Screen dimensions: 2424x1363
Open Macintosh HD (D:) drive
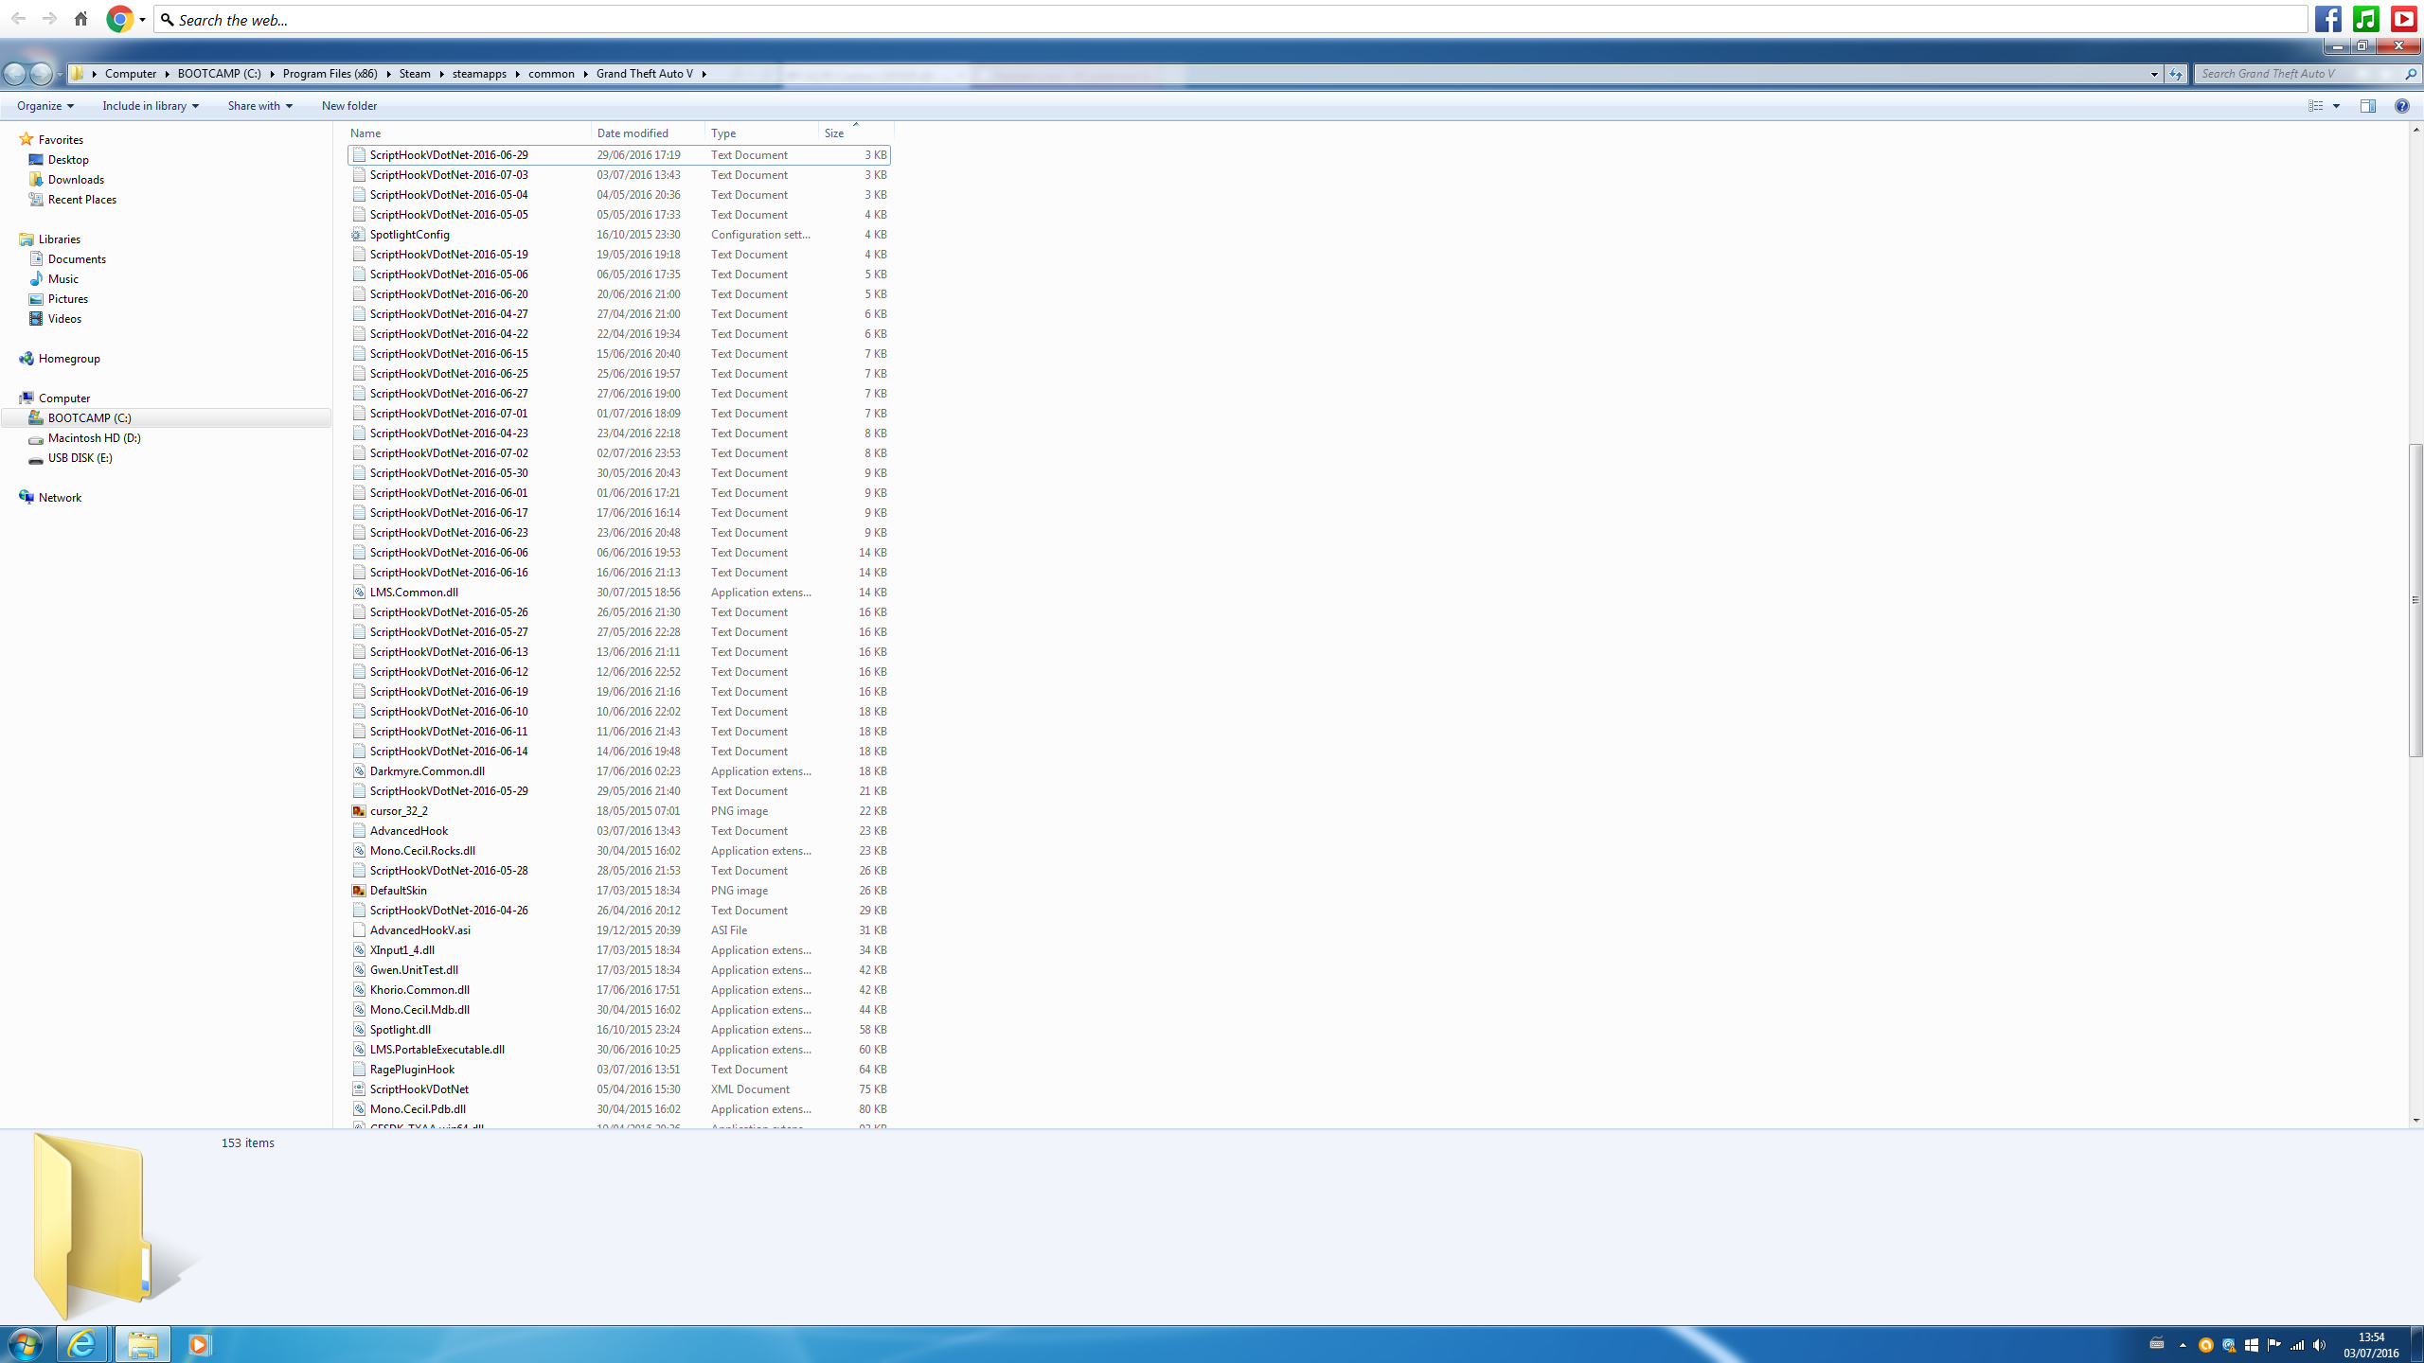(94, 438)
